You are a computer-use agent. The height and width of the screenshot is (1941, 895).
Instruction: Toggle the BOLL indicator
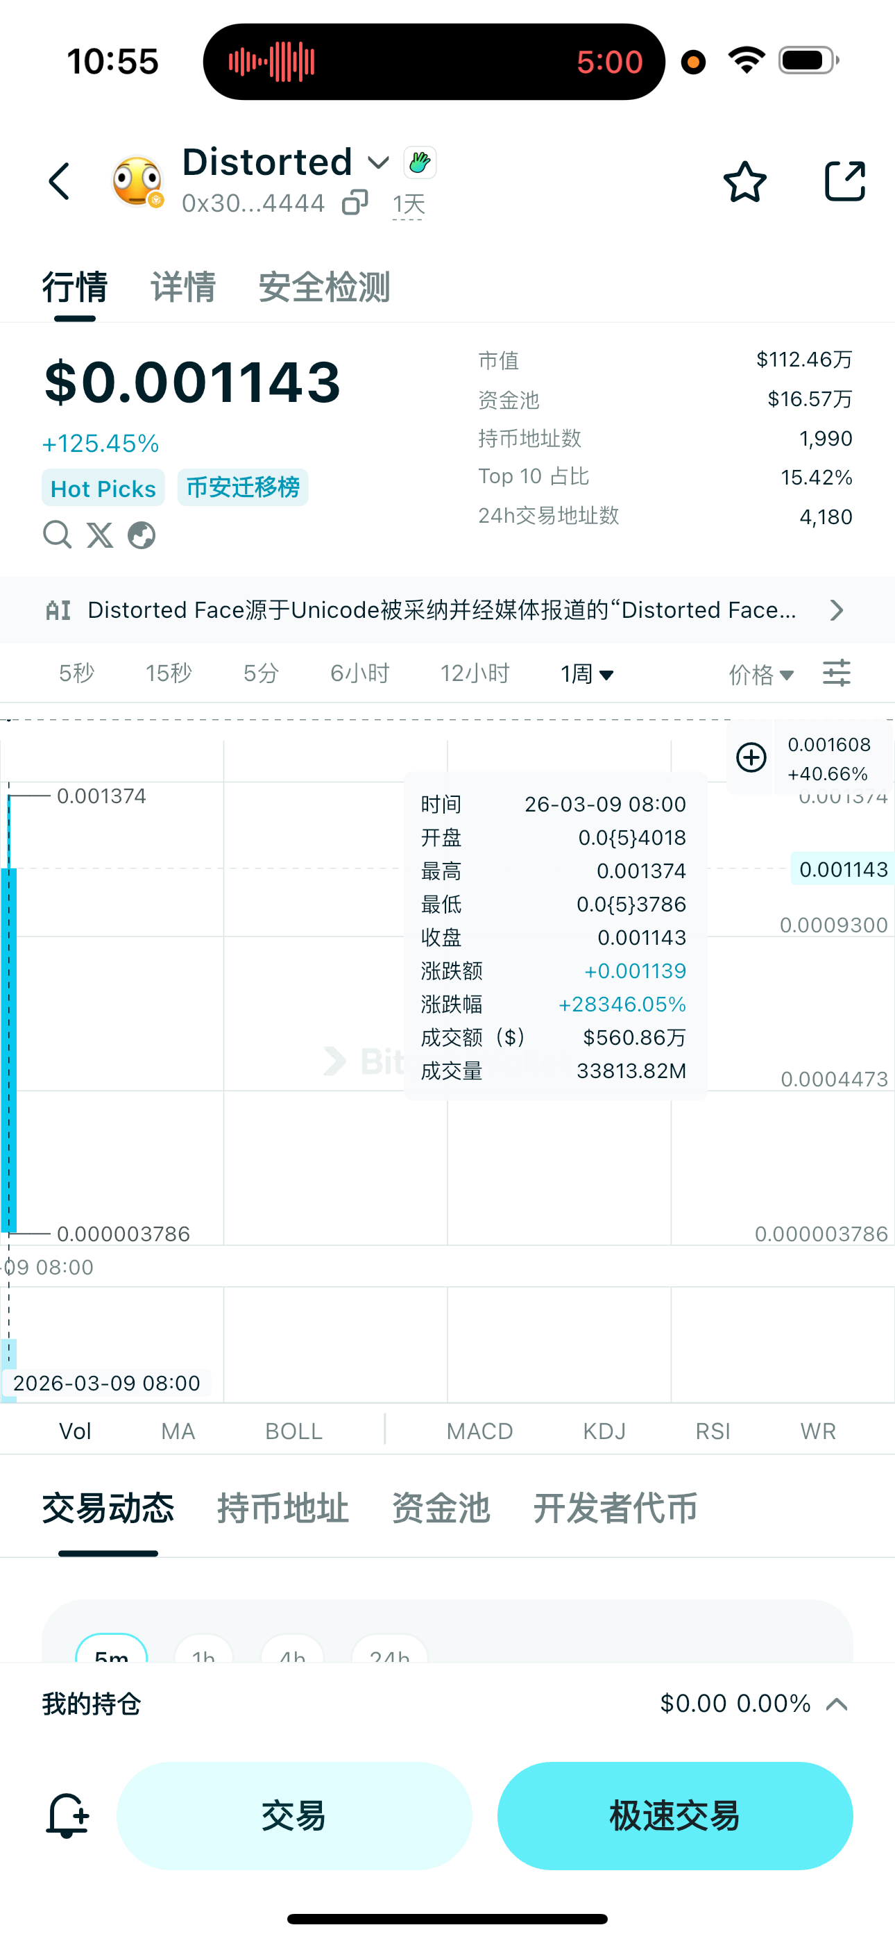[x=293, y=1431]
